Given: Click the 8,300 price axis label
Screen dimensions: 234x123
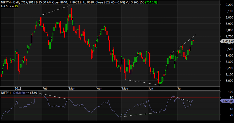Looking at the screenshot, I should pos(229,62).
